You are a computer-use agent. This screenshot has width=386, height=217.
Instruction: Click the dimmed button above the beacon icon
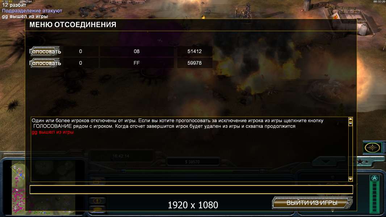97,181
